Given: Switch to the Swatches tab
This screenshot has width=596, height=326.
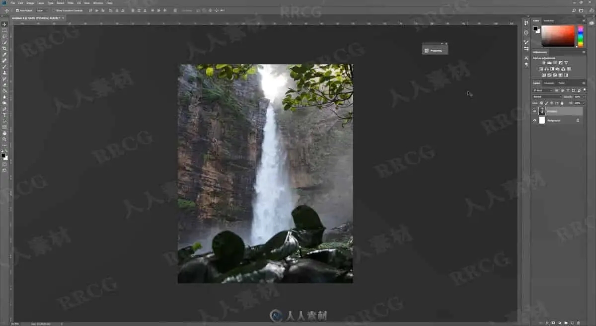Looking at the screenshot, I should 549,20.
